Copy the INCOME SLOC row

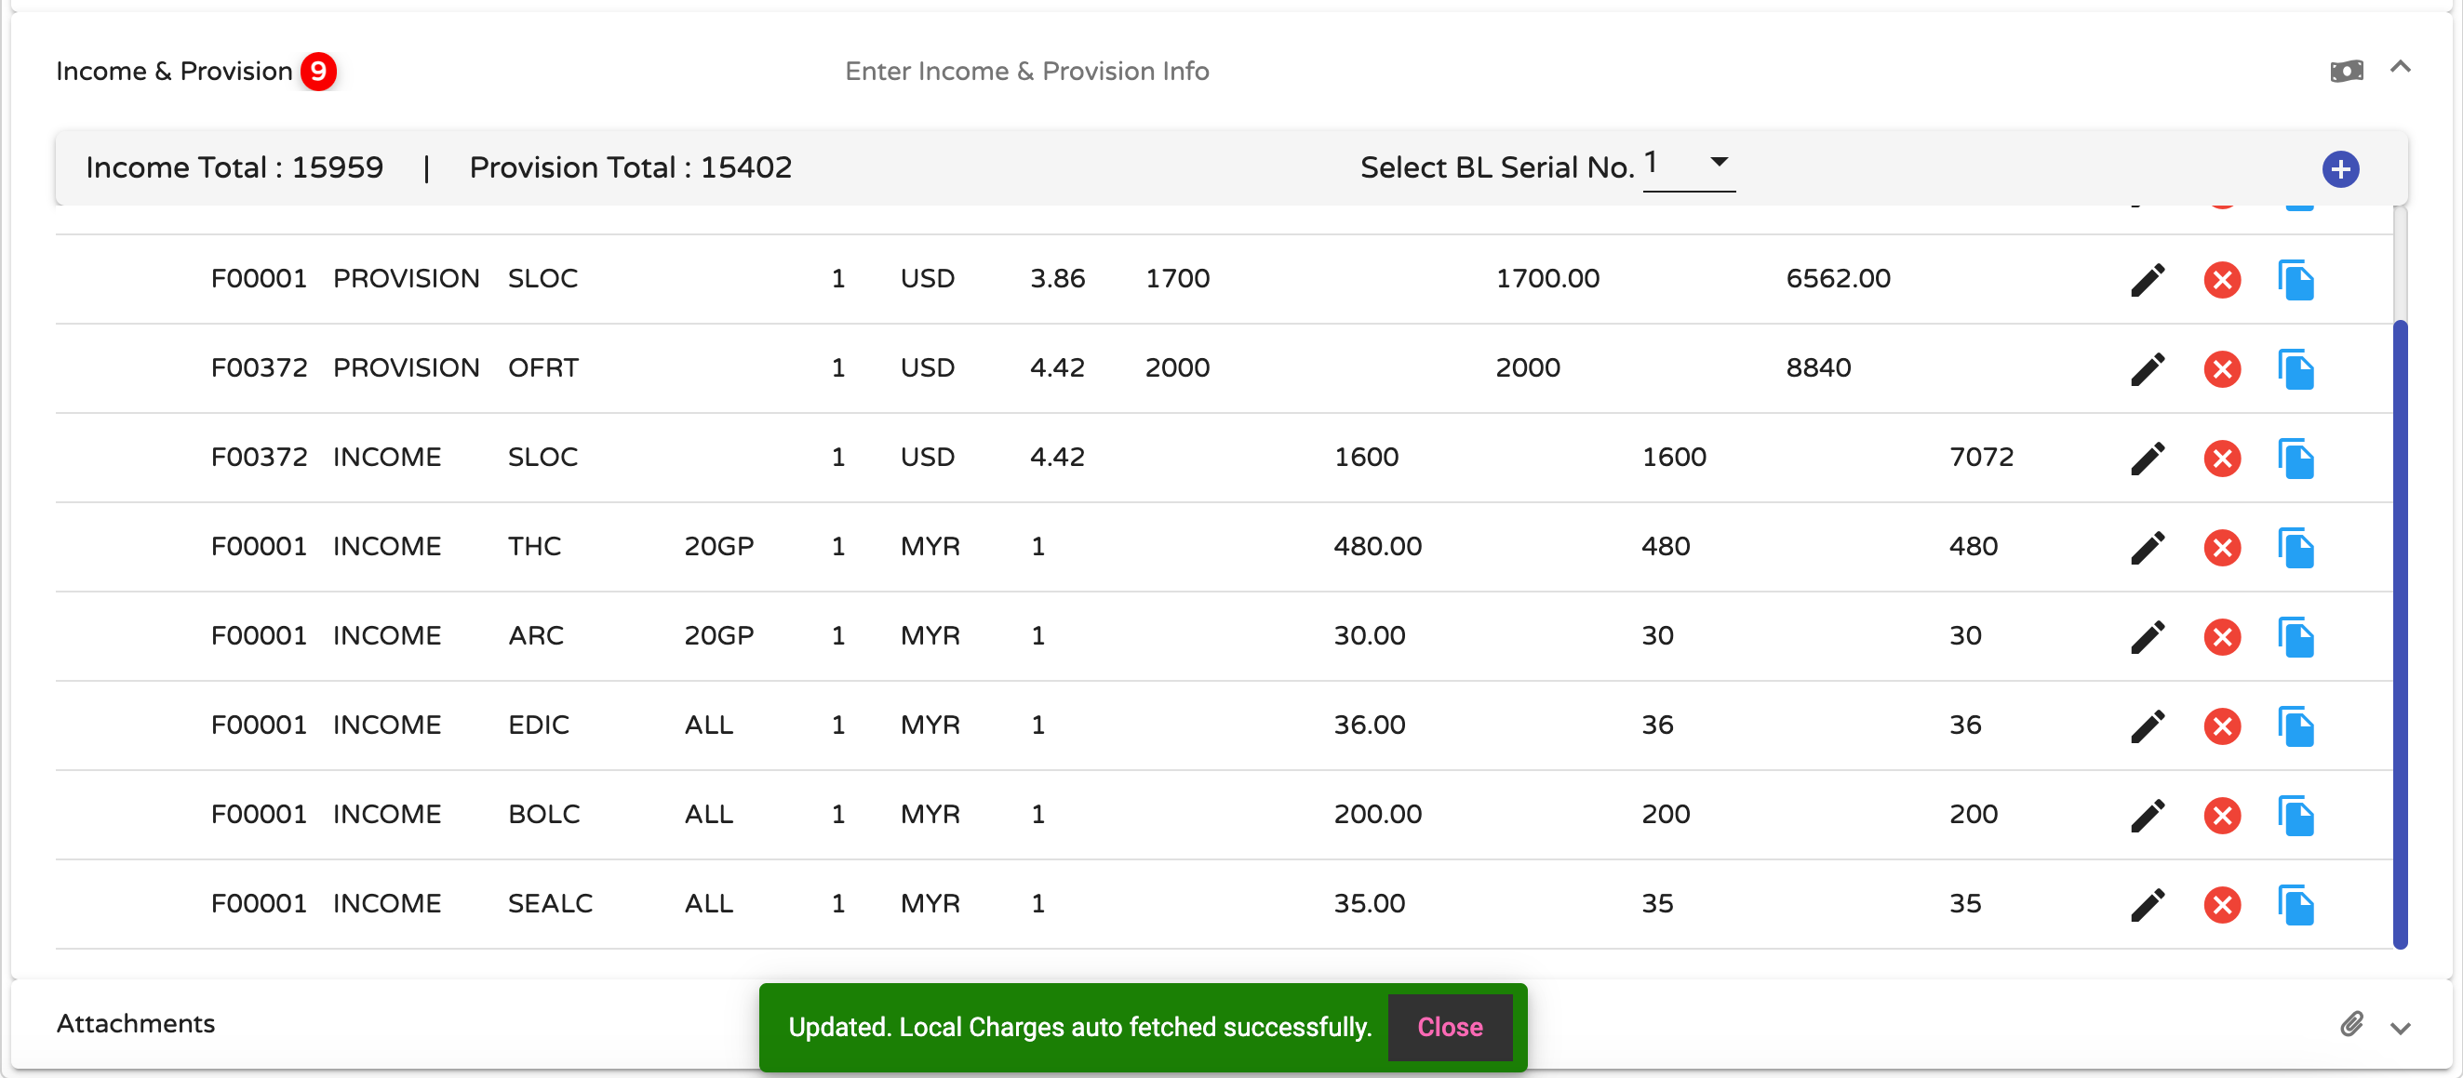pos(2296,459)
